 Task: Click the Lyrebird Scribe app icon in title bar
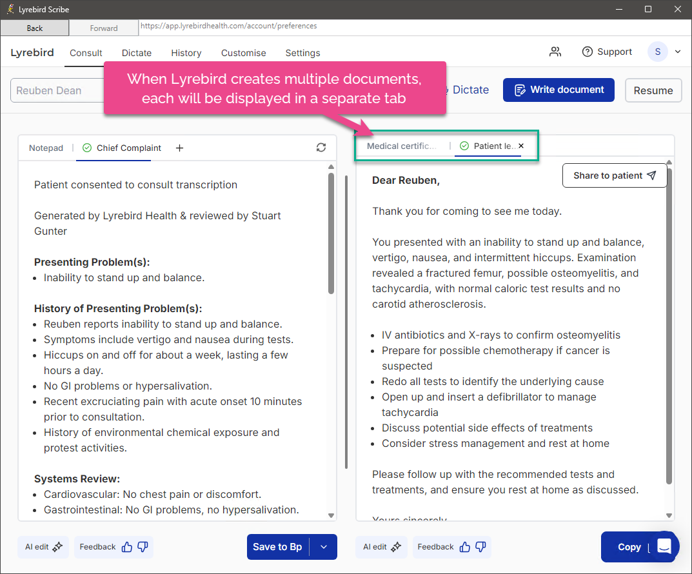coord(10,9)
